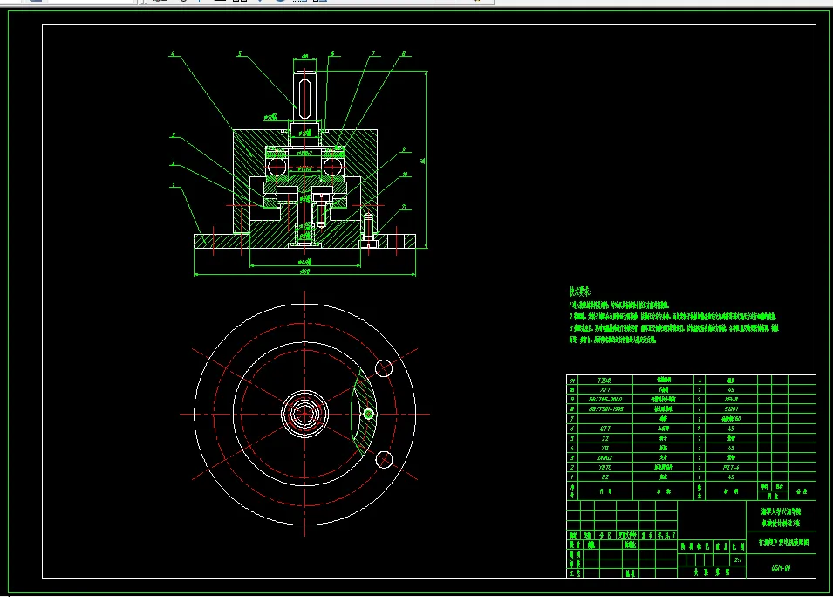
Task: Select the upper mounting hole circle in plan view
Action: tap(384, 367)
